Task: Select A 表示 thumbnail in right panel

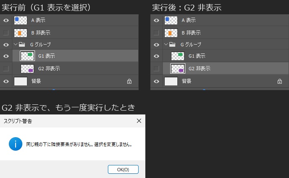Action: click(171, 20)
